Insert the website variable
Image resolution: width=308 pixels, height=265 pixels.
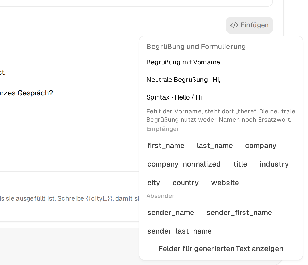pyautogui.click(x=225, y=183)
